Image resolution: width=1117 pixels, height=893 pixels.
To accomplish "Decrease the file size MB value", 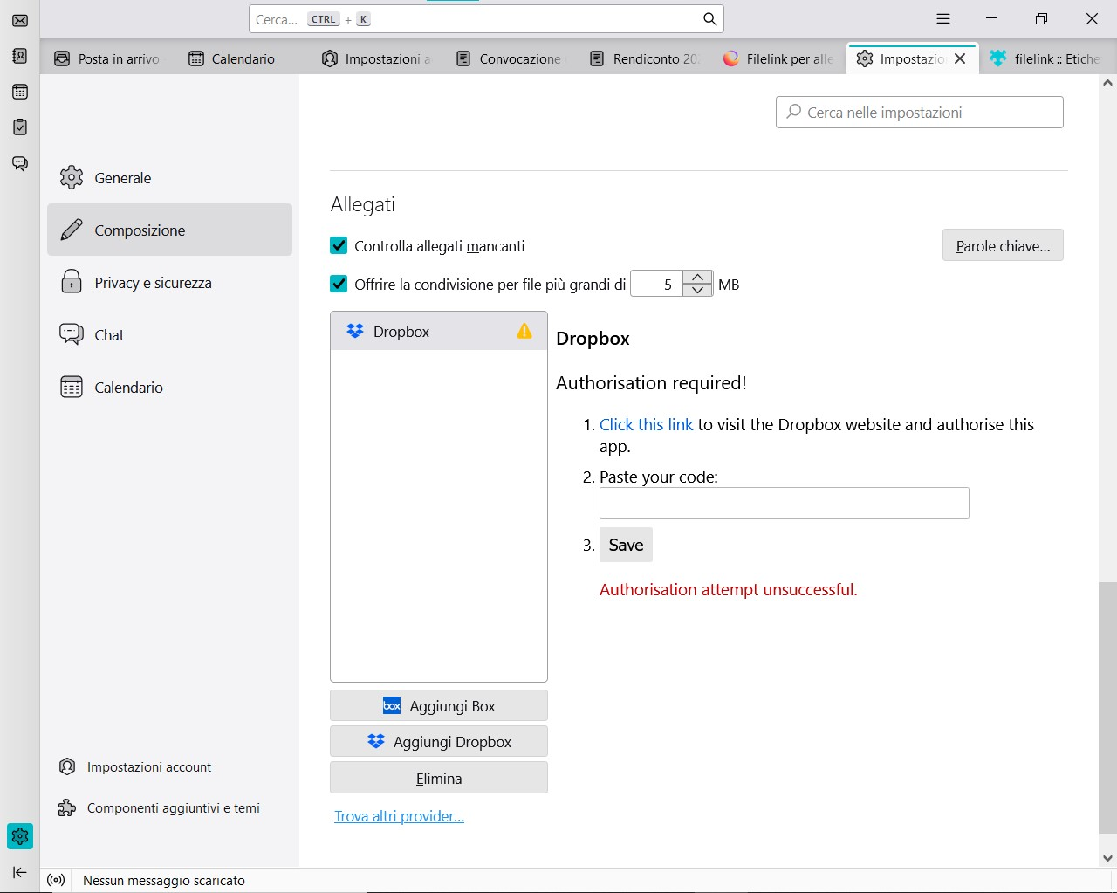I will 697,290.
